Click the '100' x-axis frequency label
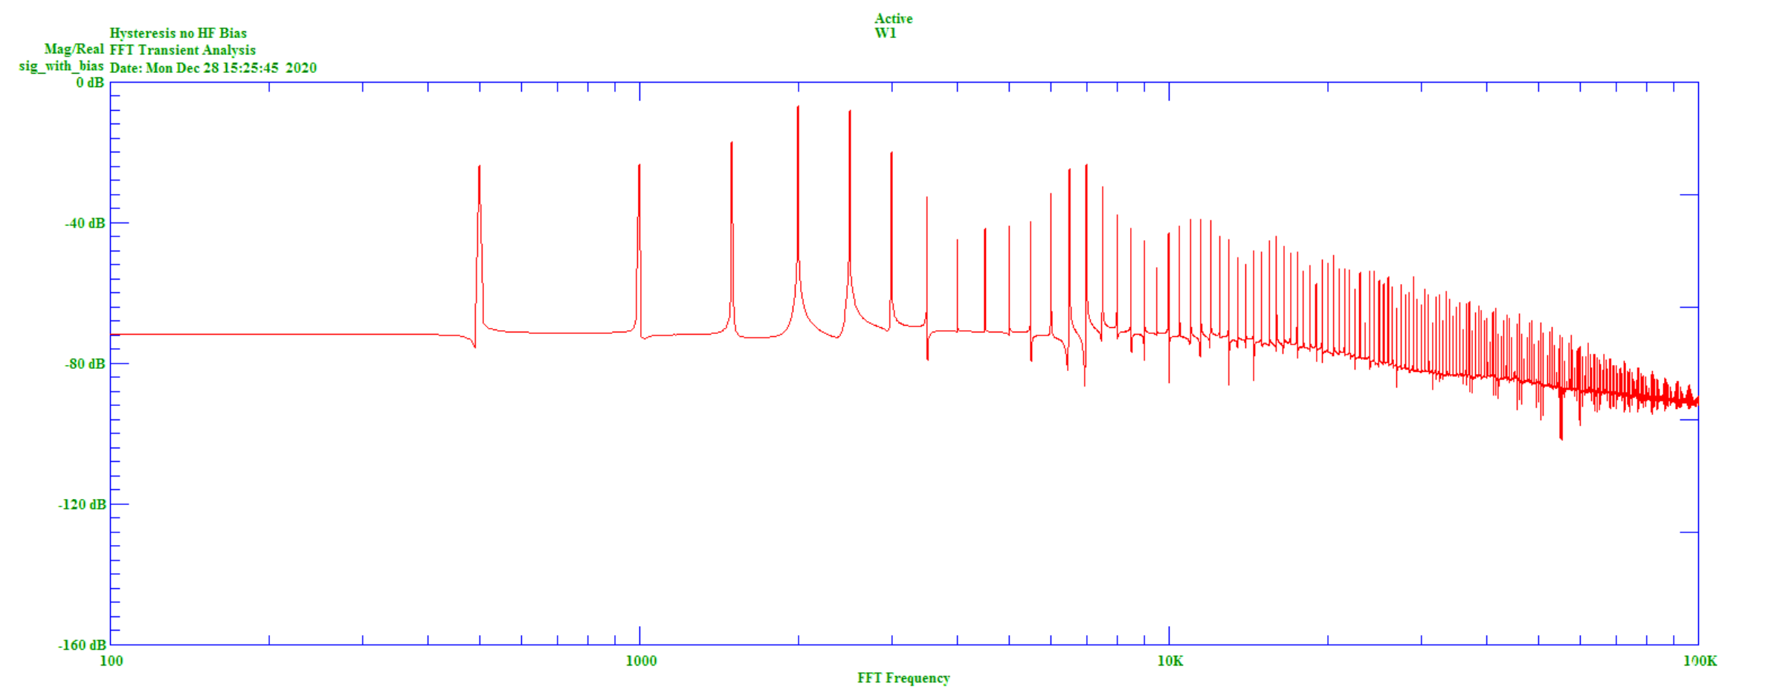The height and width of the screenshot is (696, 1777). point(111,661)
